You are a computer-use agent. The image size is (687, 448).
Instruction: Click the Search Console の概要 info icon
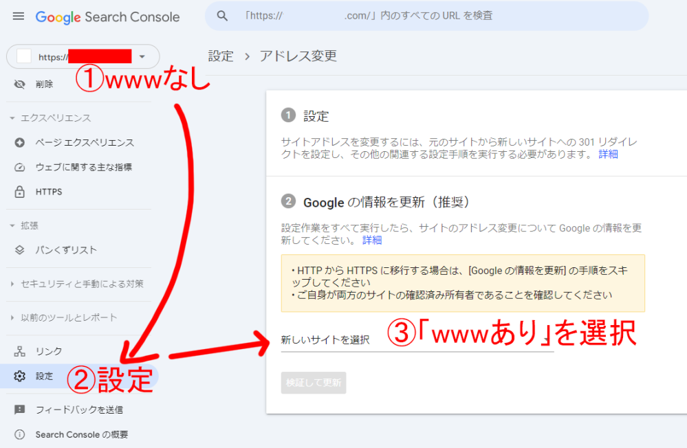[x=20, y=434]
